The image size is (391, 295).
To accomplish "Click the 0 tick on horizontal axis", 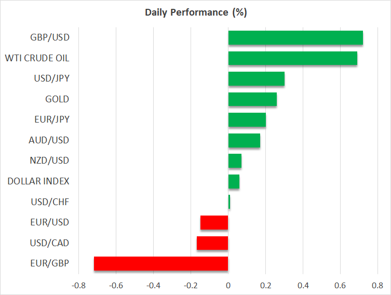I will click(228, 285).
